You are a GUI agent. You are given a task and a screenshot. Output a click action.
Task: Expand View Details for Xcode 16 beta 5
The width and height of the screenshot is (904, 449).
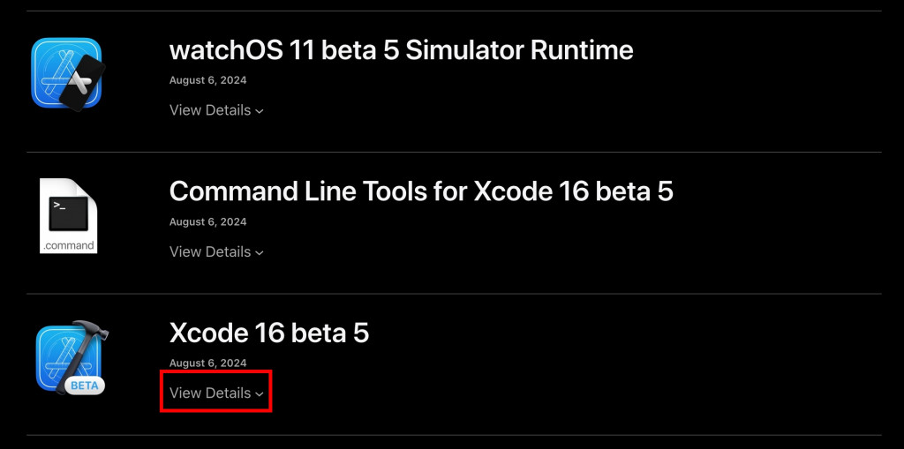click(210, 393)
